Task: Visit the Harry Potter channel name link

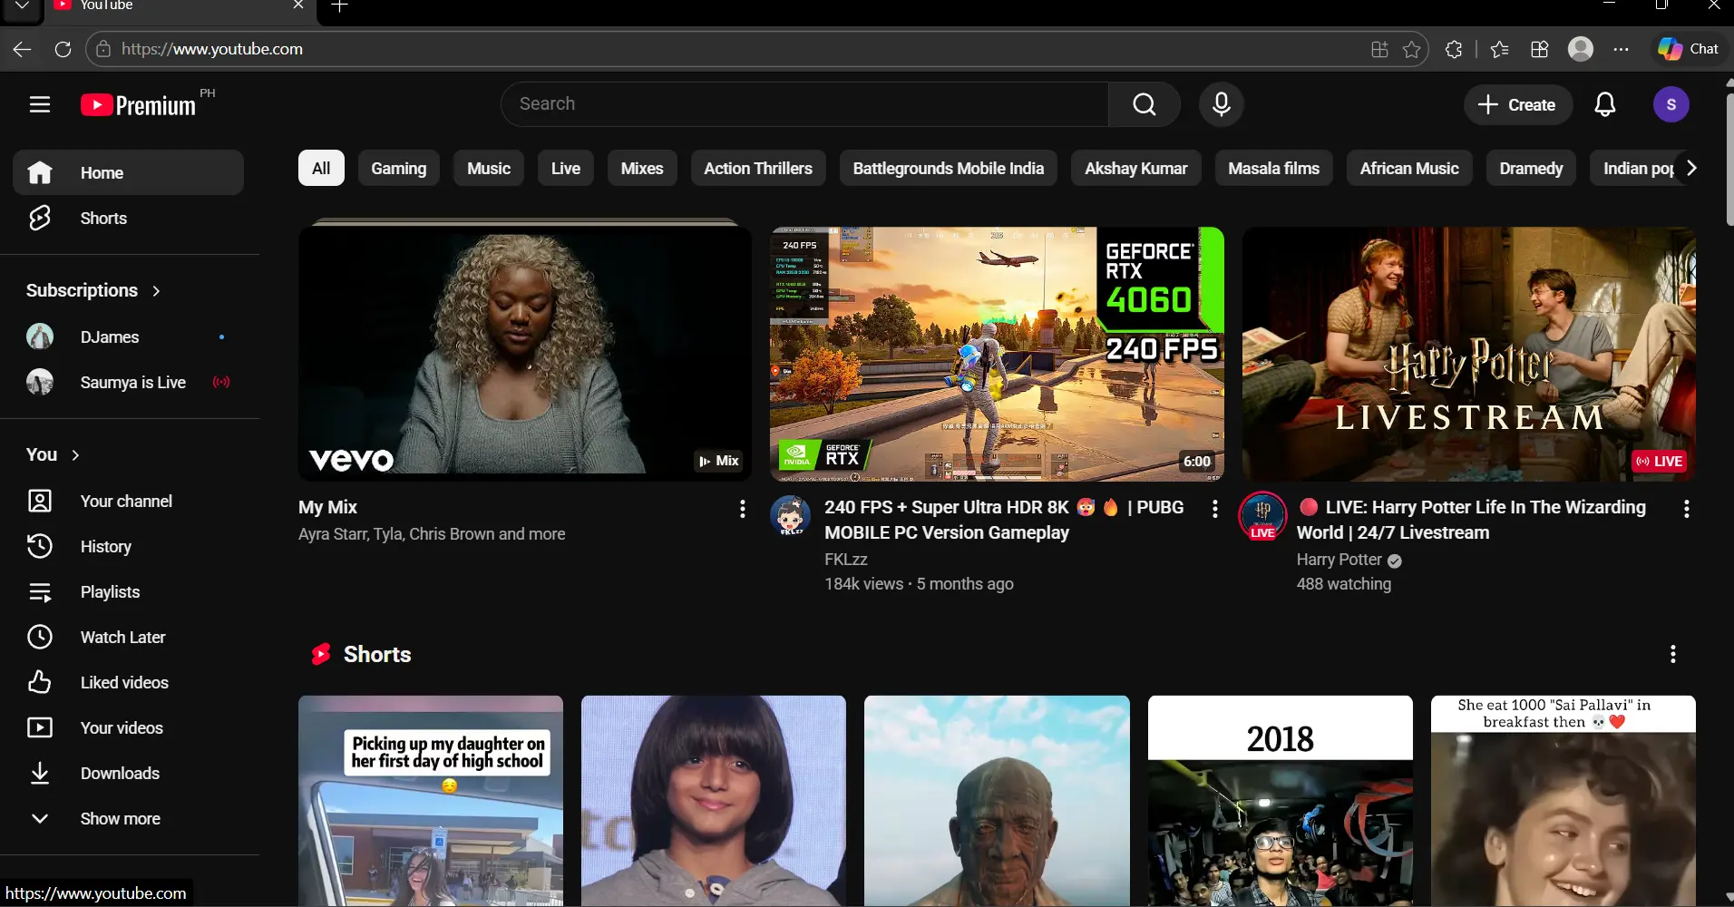Action: click(1339, 560)
